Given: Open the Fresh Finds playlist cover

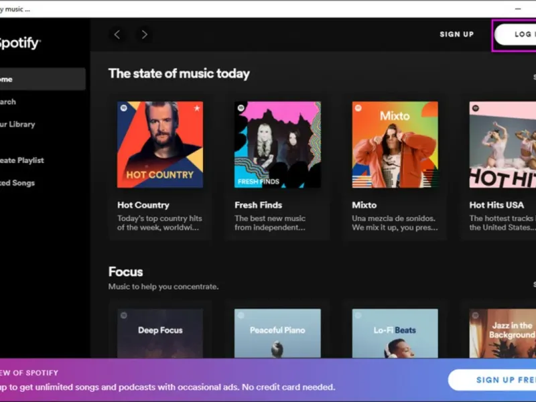Looking at the screenshot, I should click(277, 145).
